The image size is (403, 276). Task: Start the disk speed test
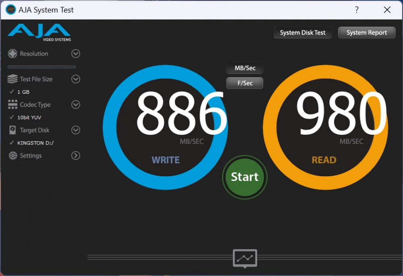coord(245,177)
